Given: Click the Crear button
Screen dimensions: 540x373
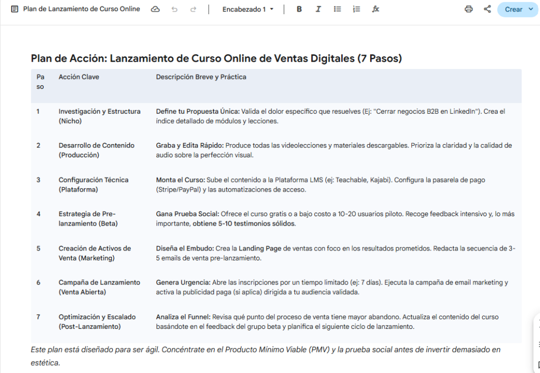Looking at the screenshot, I should point(514,9).
